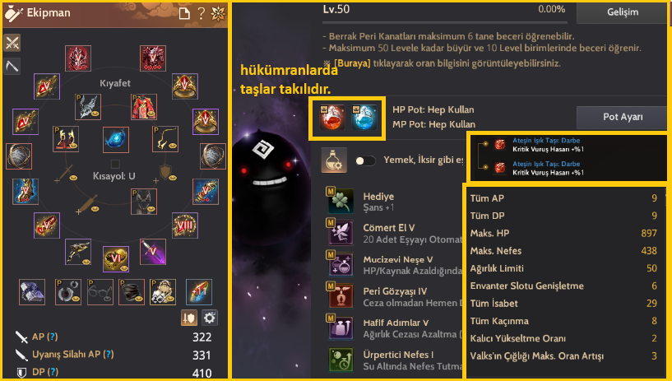Open the gear settings icon below equipment
The width and height of the screenshot is (672, 381).
[x=209, y=318]
